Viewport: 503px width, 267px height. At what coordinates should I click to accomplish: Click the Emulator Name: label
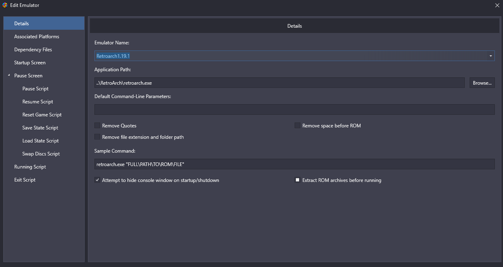click(112, 42)
